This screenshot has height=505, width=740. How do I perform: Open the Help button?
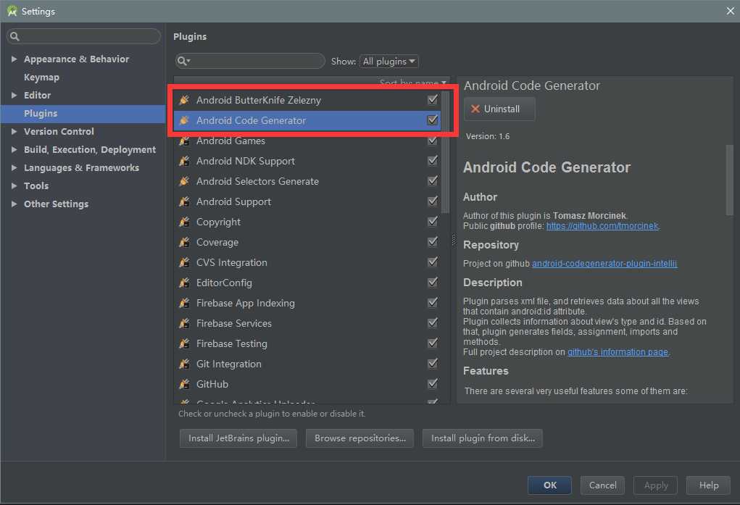coord(708,485)
